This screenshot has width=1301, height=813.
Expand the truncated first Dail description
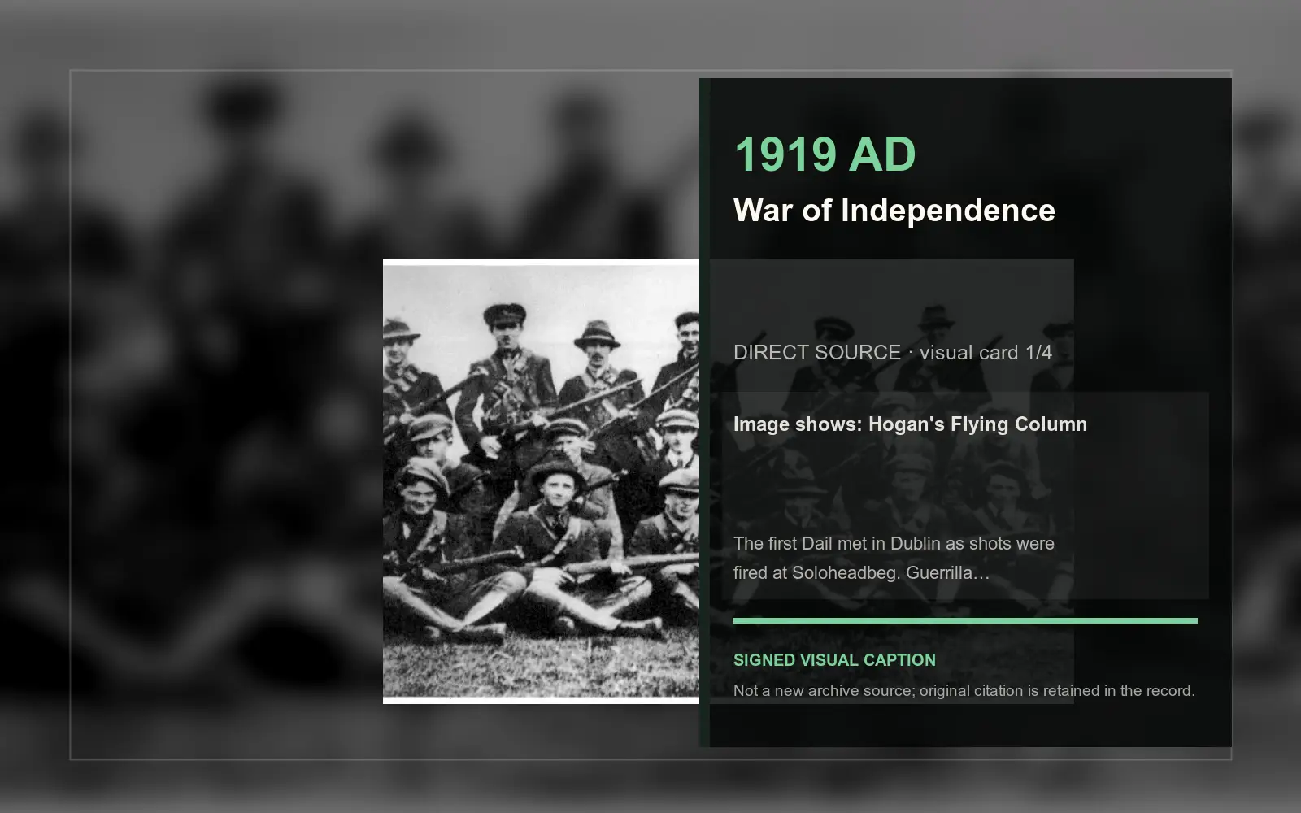(x=894, y=558)
